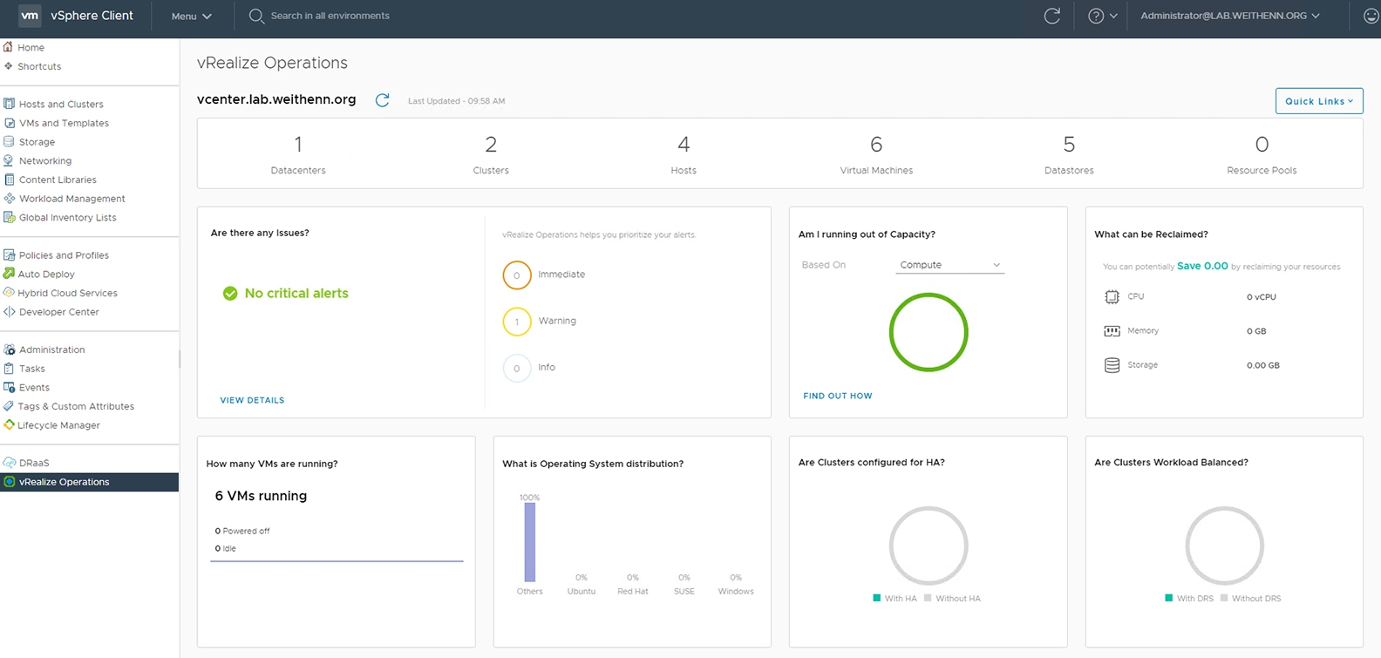Open Content Libraries
1381x658 pixels.
[x=58, y=180]
